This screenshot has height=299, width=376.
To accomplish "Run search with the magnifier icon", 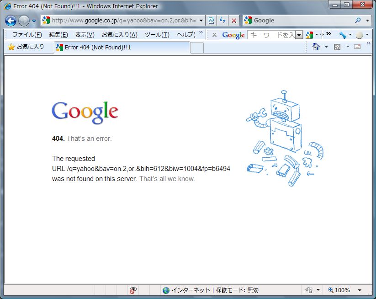I will coord(358,21).
